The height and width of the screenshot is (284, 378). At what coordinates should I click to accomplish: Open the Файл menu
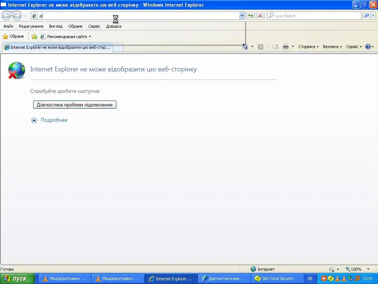[8, 26]
